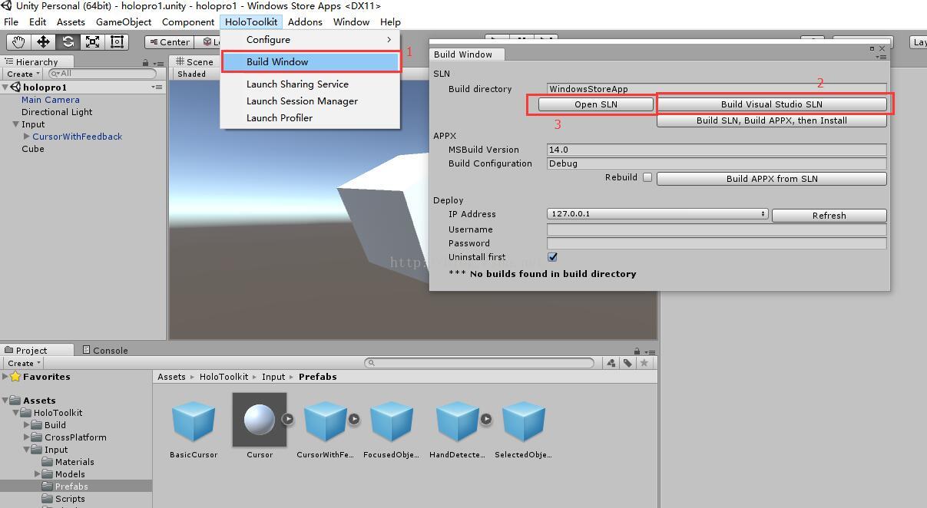927x508 pixels.
Task: Uncheck the Uninstall first checkbox
Action: coord(552,257)
